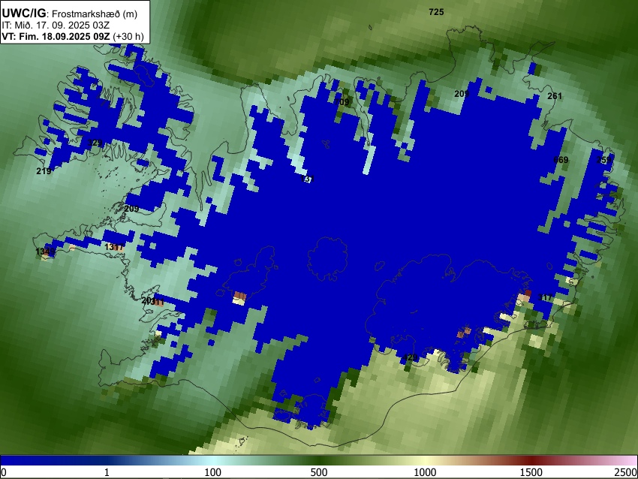Click the colour scale label 2500
Image resolution: width=638 pixels, height=479 pixels.
click(x=626, y=472)
